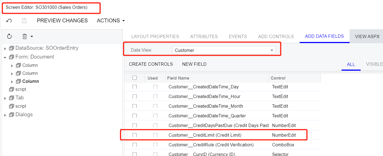383x156 pixels.
Task: Open the Actions menu
Action: [x=111, y=21]
